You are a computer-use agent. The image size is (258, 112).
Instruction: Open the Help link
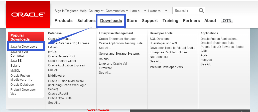[83, 11]
